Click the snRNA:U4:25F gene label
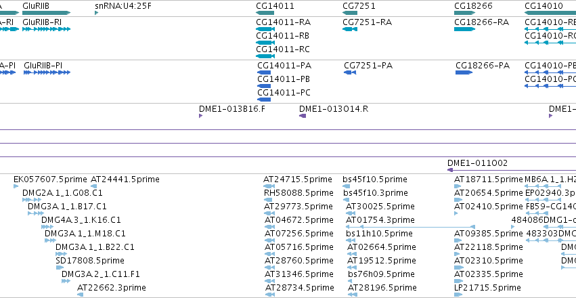Image resolution: width=576 pixels, height=298 pixels. tap(123, 6)
